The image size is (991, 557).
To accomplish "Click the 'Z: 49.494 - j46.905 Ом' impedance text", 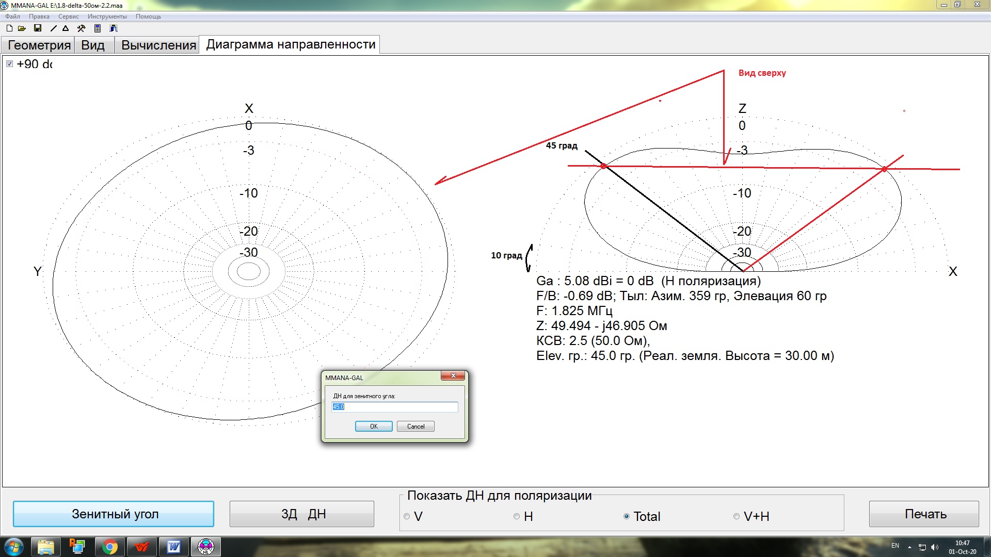I will point(601,326).
